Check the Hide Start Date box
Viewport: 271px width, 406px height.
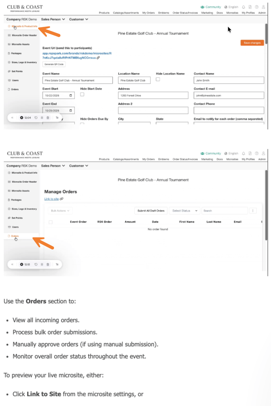point(82,94)
